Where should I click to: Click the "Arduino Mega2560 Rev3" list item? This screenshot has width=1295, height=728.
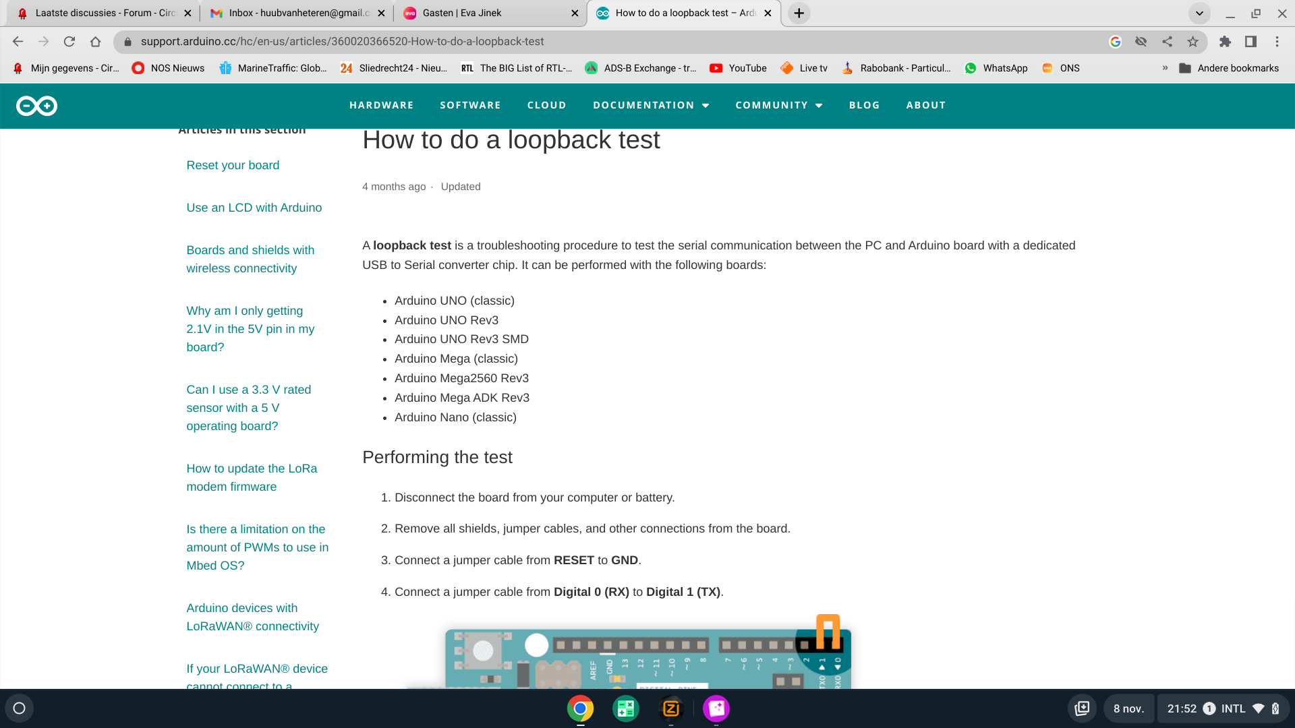click(461, 378)
